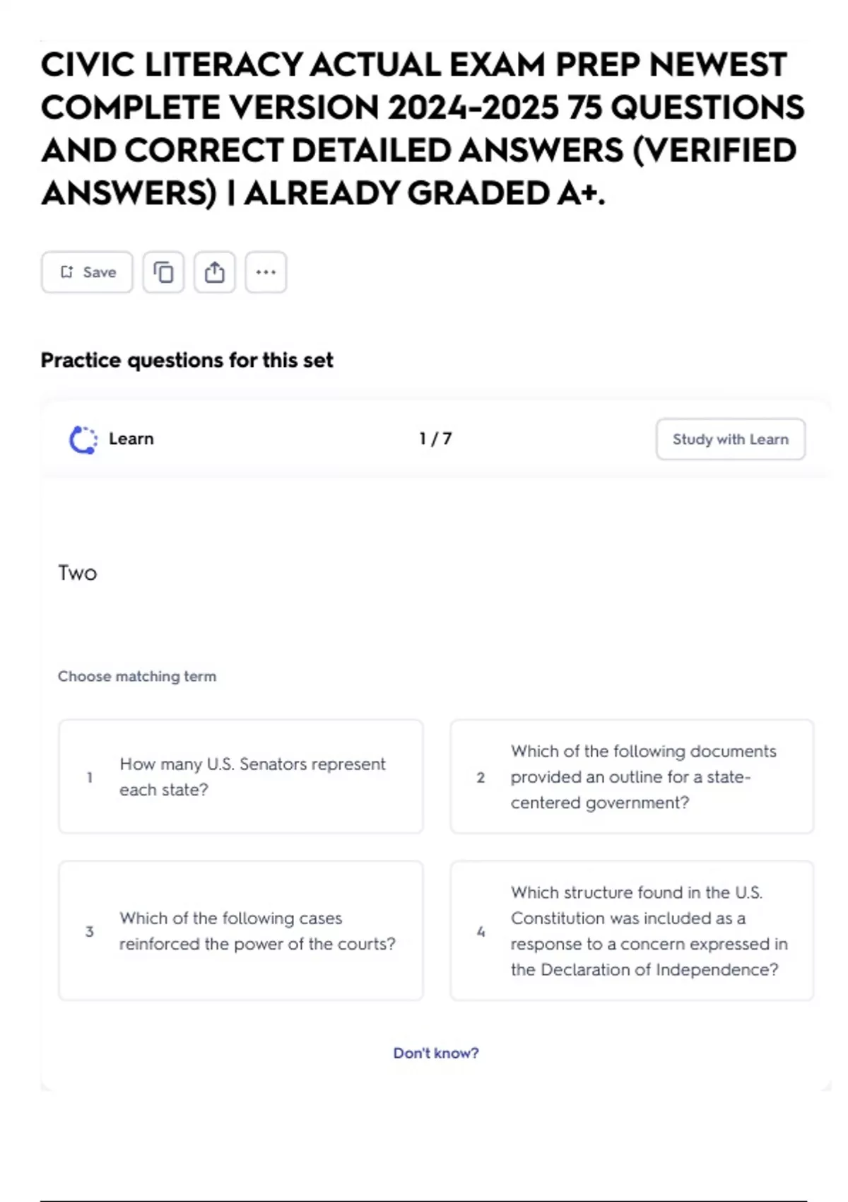Click the Save button
Viewport: 848px width, 1202px height.
coord(87,272)
